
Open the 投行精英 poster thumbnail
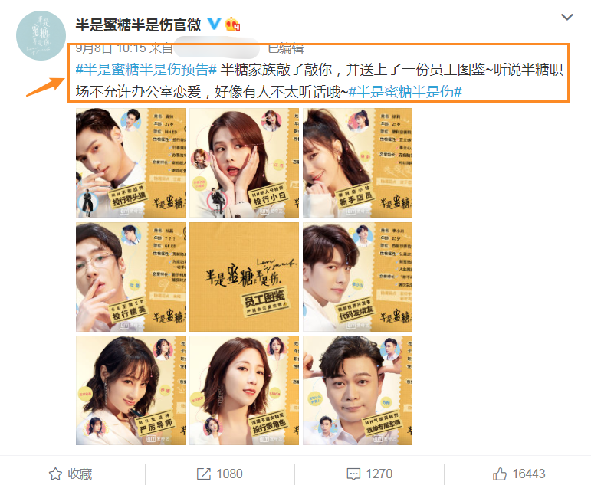pyautogui.click(x=130, y=277)
